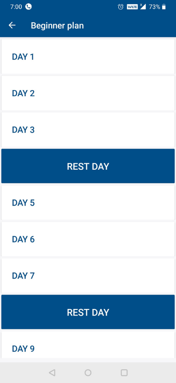
Task: Open DAY 9 workout
Action: pyautogui.click(x=88, y=345)
